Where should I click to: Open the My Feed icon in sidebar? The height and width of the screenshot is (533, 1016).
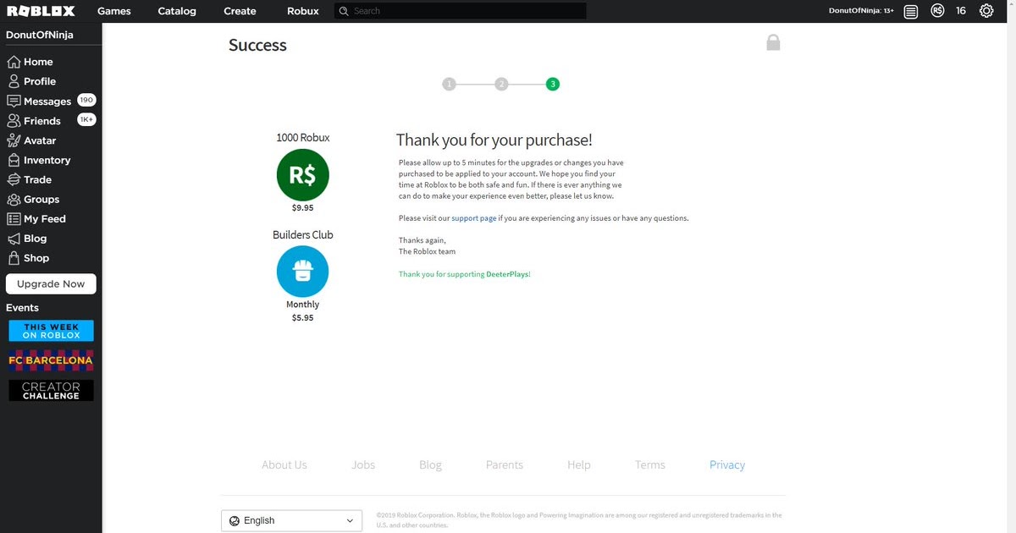tap(14, 218)
